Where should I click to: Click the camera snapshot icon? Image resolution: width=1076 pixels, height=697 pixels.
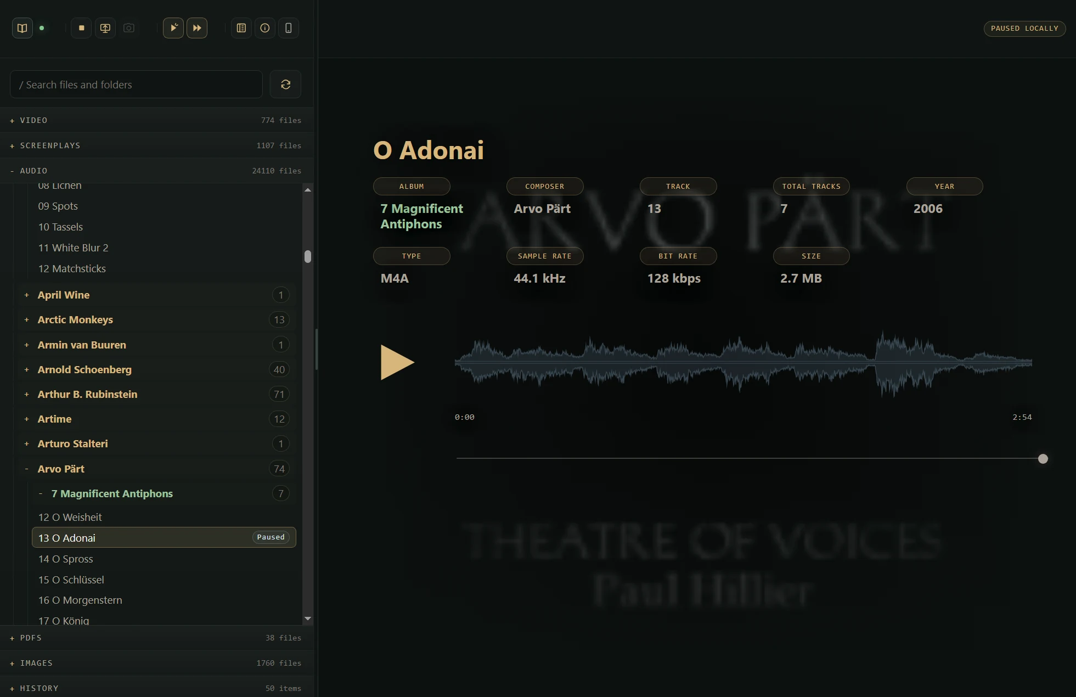click(129, 28)
